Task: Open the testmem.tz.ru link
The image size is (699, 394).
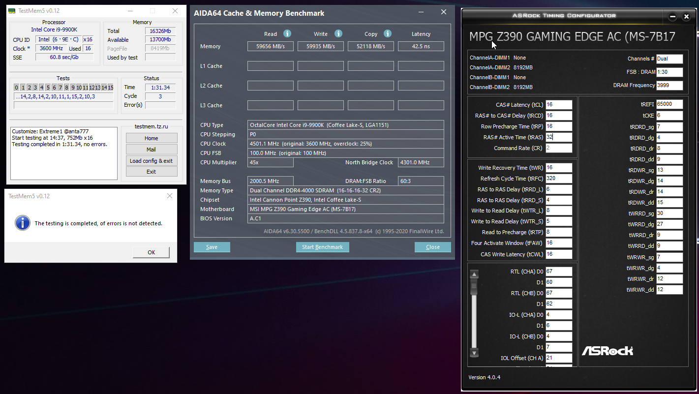Action: (152, 126)
